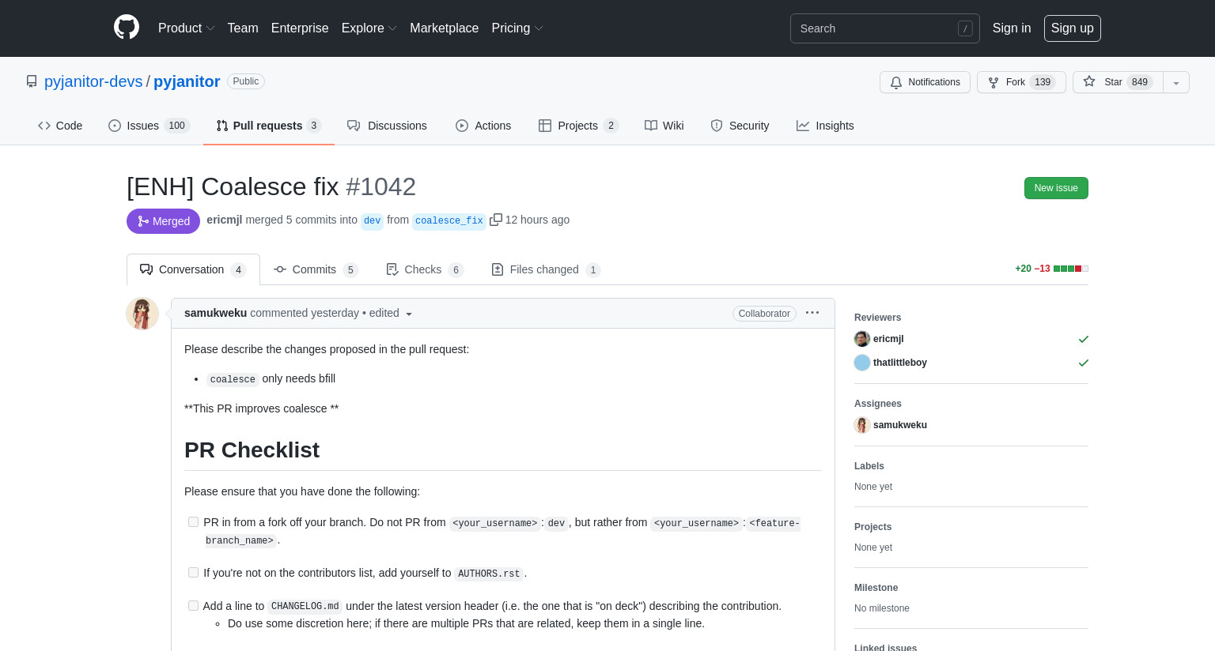This screenshot has width=1215, height=651.
Task: Open samukweku's avatar beside the comment
Action: pyautogui.click(x=142, y=314)
